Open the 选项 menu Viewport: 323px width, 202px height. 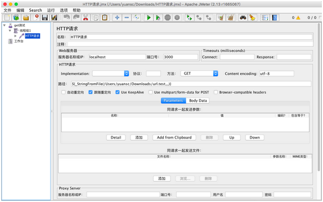pos(64,10)
